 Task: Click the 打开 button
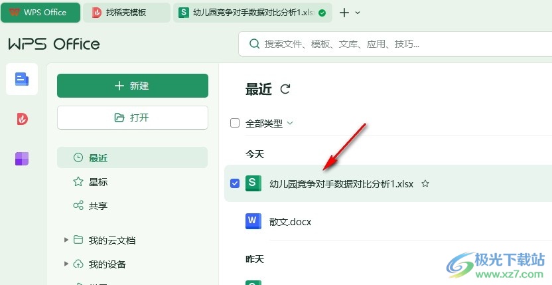coord(133,118)
